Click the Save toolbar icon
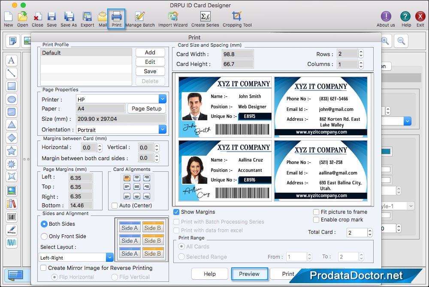 pos(51,19)
